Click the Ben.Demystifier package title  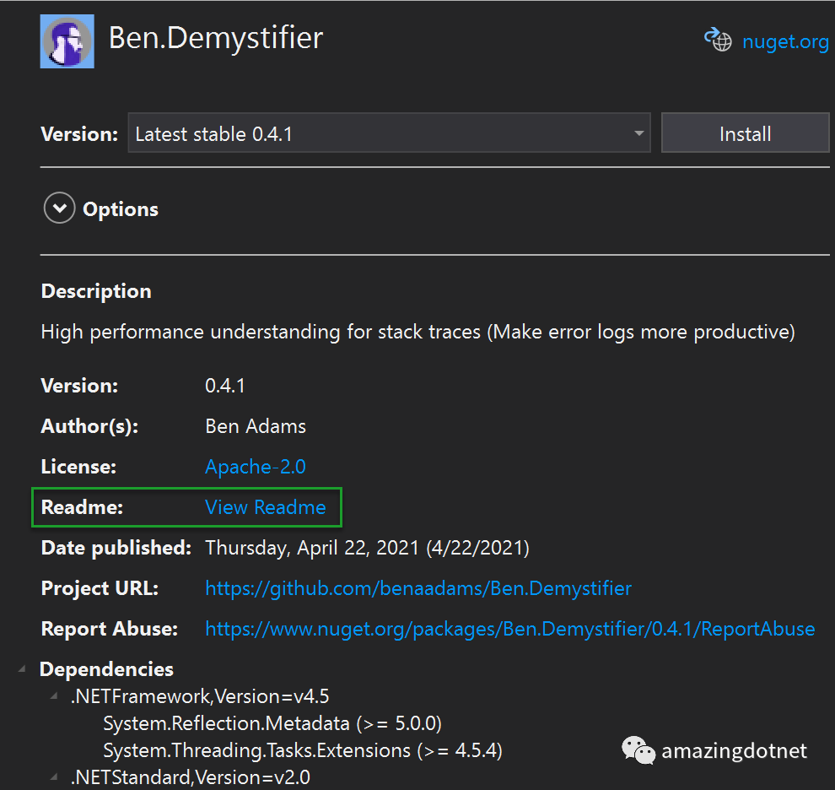216,38
